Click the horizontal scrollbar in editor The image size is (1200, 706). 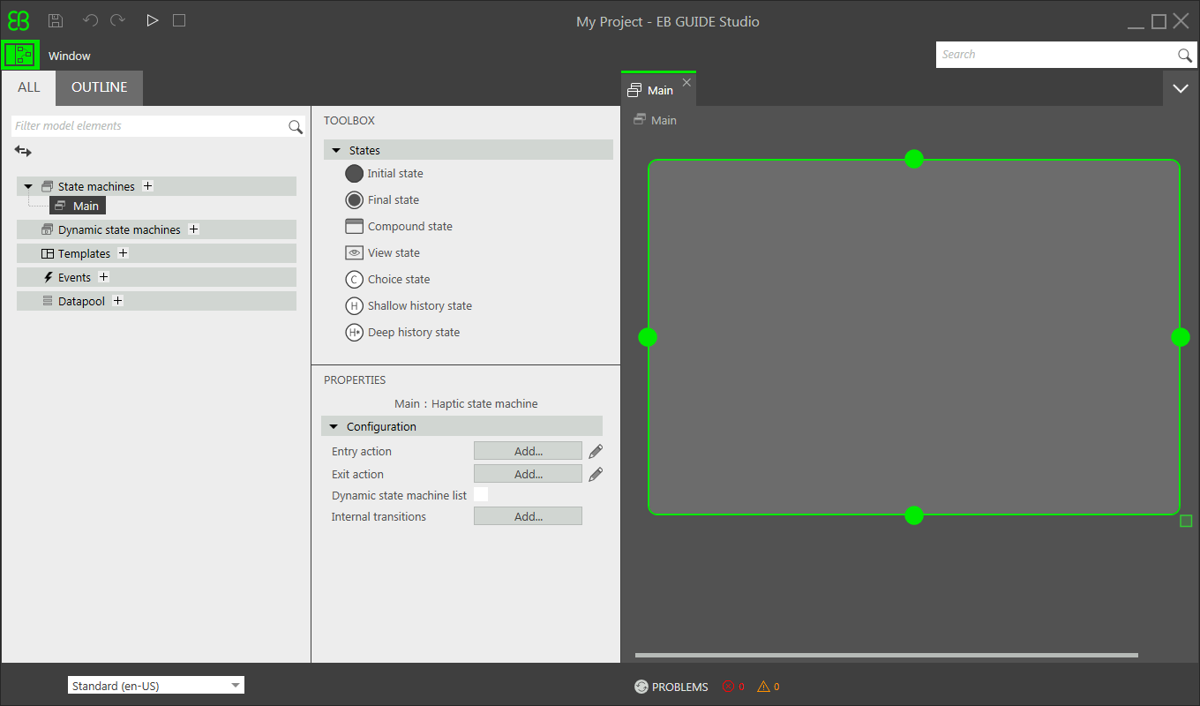(x=886, y=656)
